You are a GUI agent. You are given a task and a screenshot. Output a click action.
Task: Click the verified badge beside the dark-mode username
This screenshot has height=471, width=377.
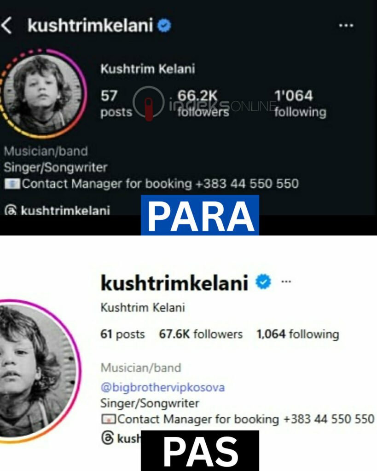point(164,25)
